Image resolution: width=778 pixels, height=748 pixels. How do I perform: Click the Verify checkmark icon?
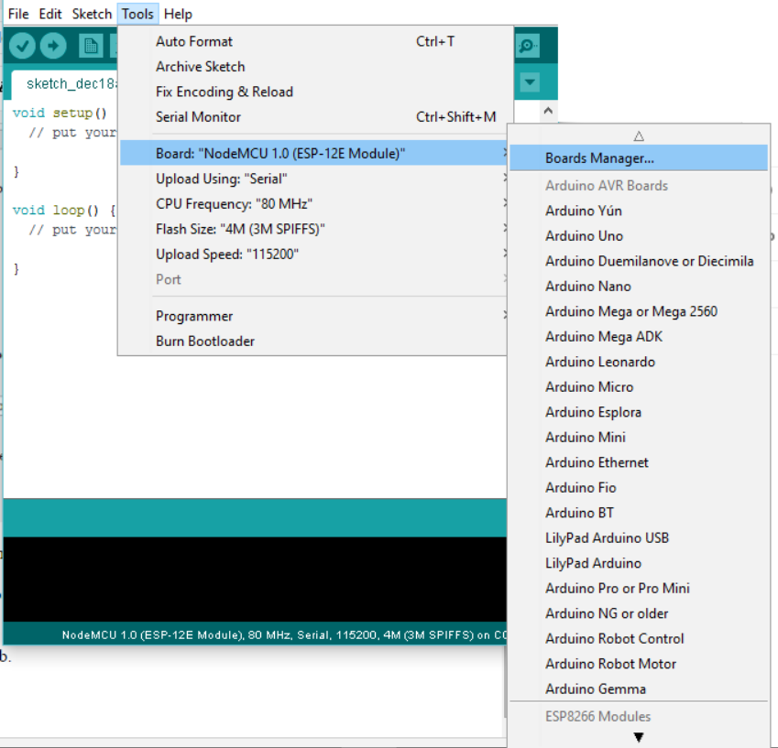click(23, 45)
